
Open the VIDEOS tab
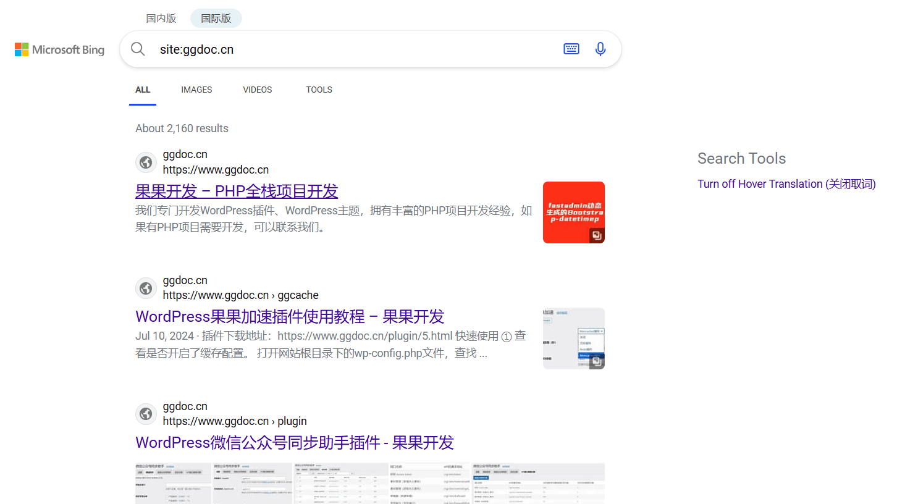[x=258, y=90]
